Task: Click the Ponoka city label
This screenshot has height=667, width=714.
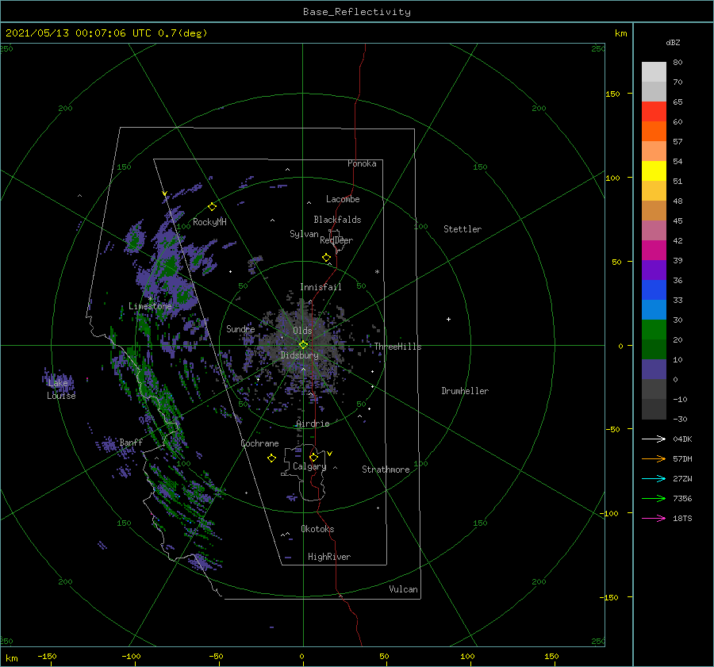Action: [x=362, y=163]
